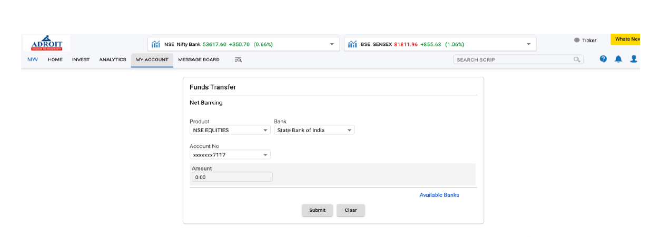This screenshot has height=237, width=660.
Task: Toggle the Ticker switch
Action: pos(577,41)
